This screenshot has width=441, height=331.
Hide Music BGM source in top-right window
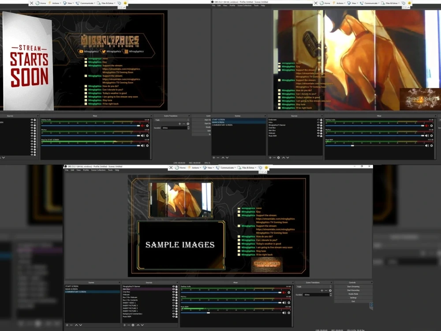click(318, 135)
